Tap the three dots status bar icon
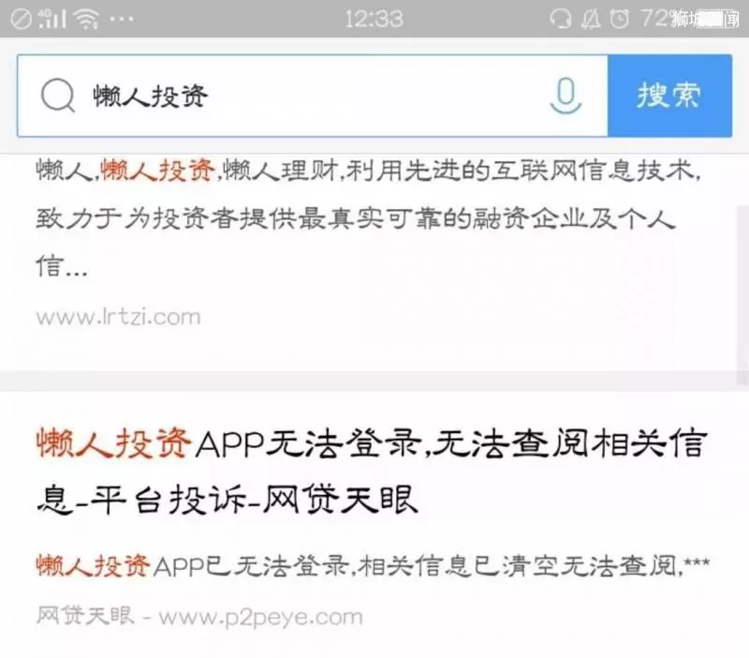749x658 pixels. click(122, 19)
